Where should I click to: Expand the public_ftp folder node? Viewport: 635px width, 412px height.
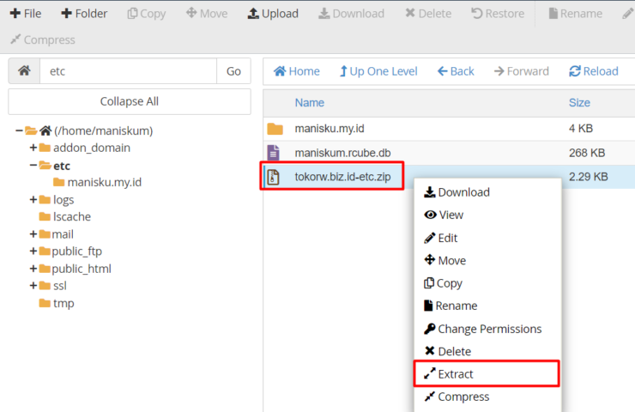[33, 251]
